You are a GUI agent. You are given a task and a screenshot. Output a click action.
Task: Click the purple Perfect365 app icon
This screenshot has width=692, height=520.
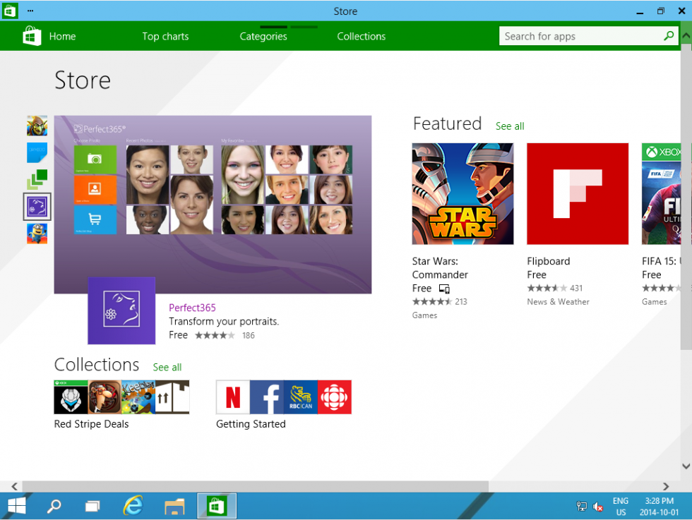coord(121,310)
